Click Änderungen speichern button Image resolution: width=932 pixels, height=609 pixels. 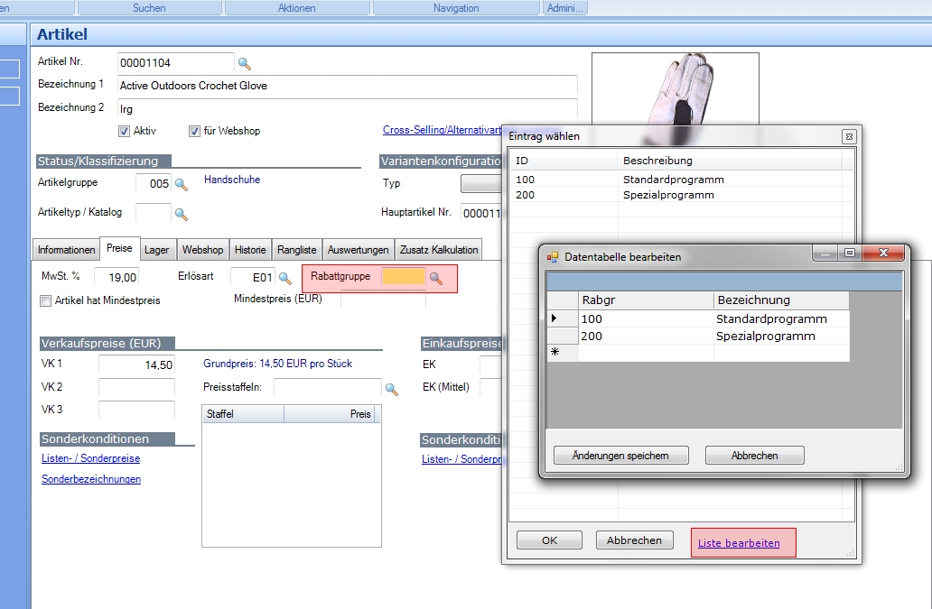point(620,456)
